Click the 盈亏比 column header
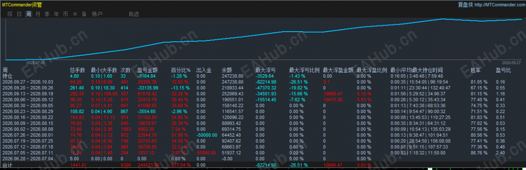 pyautogui.click(x=503, y=70)
